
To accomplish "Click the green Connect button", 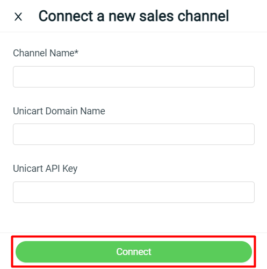I will [134, 252].
